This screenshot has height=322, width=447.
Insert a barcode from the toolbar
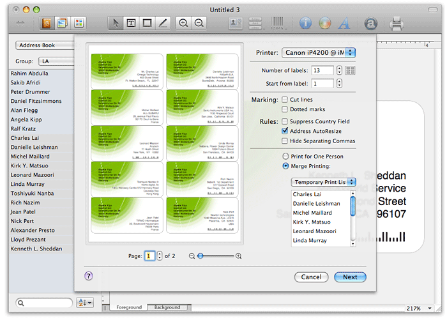(x=277, y=23)
